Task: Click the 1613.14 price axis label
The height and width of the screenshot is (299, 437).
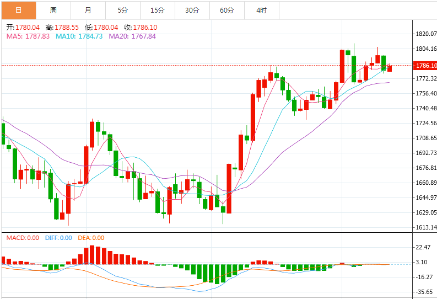Action: pos(426,227)
